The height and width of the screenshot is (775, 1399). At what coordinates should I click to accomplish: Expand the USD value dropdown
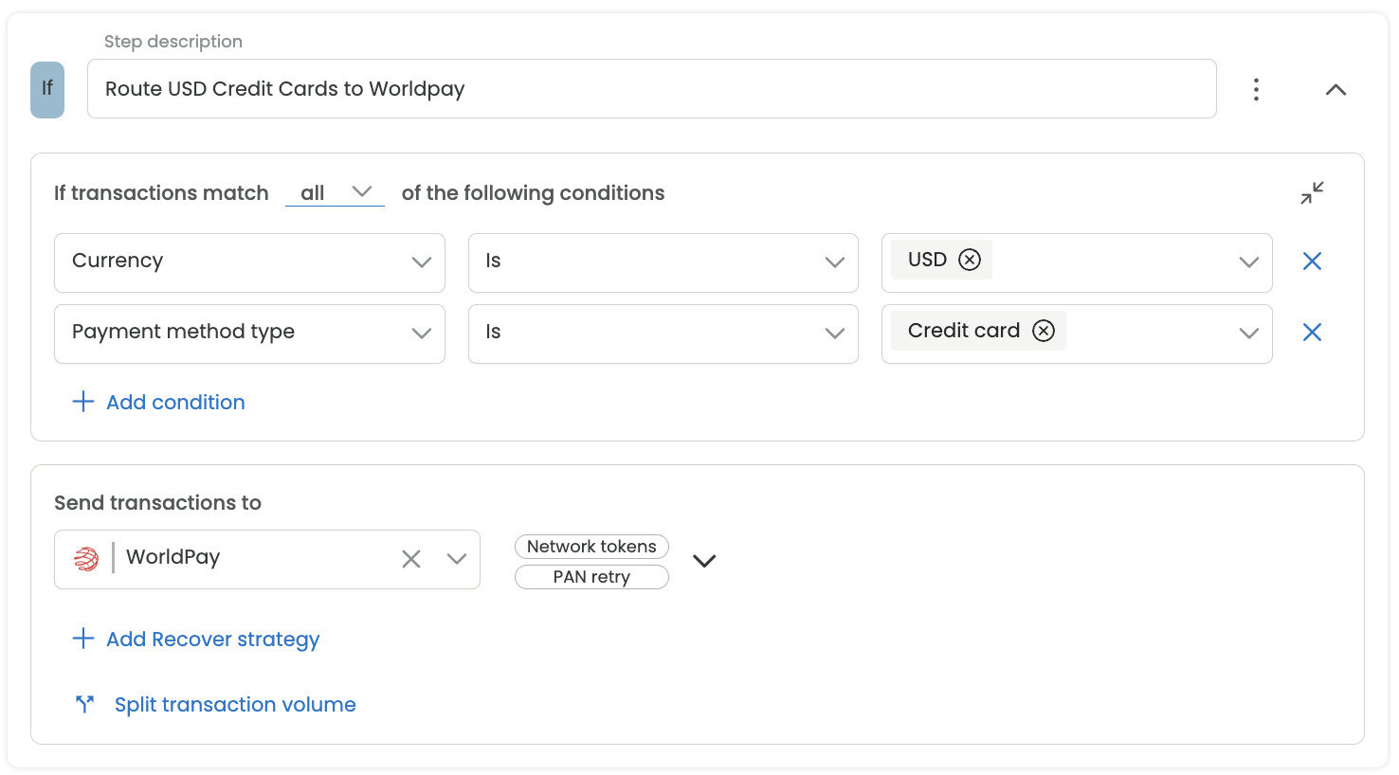(x=1248, y=262)
